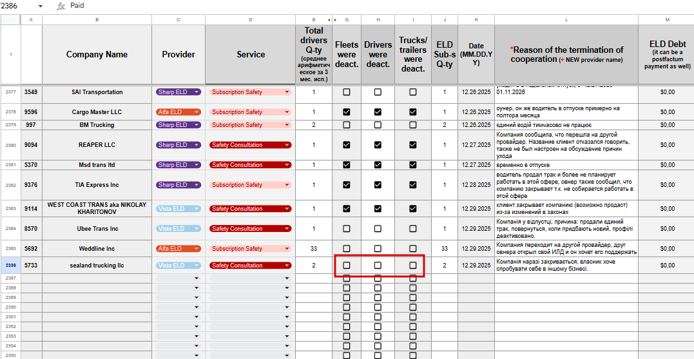Uncheck Fleets were deact. for REAPER LLC
This screenshot has width=694, height=359.
[347, 145]
